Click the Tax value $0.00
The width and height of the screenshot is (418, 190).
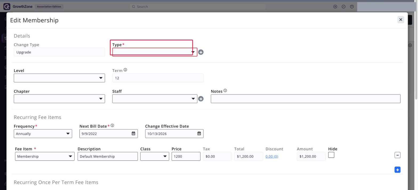pos(217,156)
